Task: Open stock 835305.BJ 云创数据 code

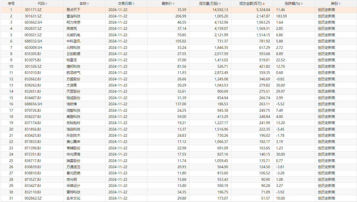Action: (x=33, y=54)
